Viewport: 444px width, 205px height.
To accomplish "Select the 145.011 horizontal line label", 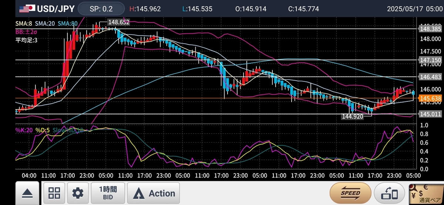I will [431, 114].
